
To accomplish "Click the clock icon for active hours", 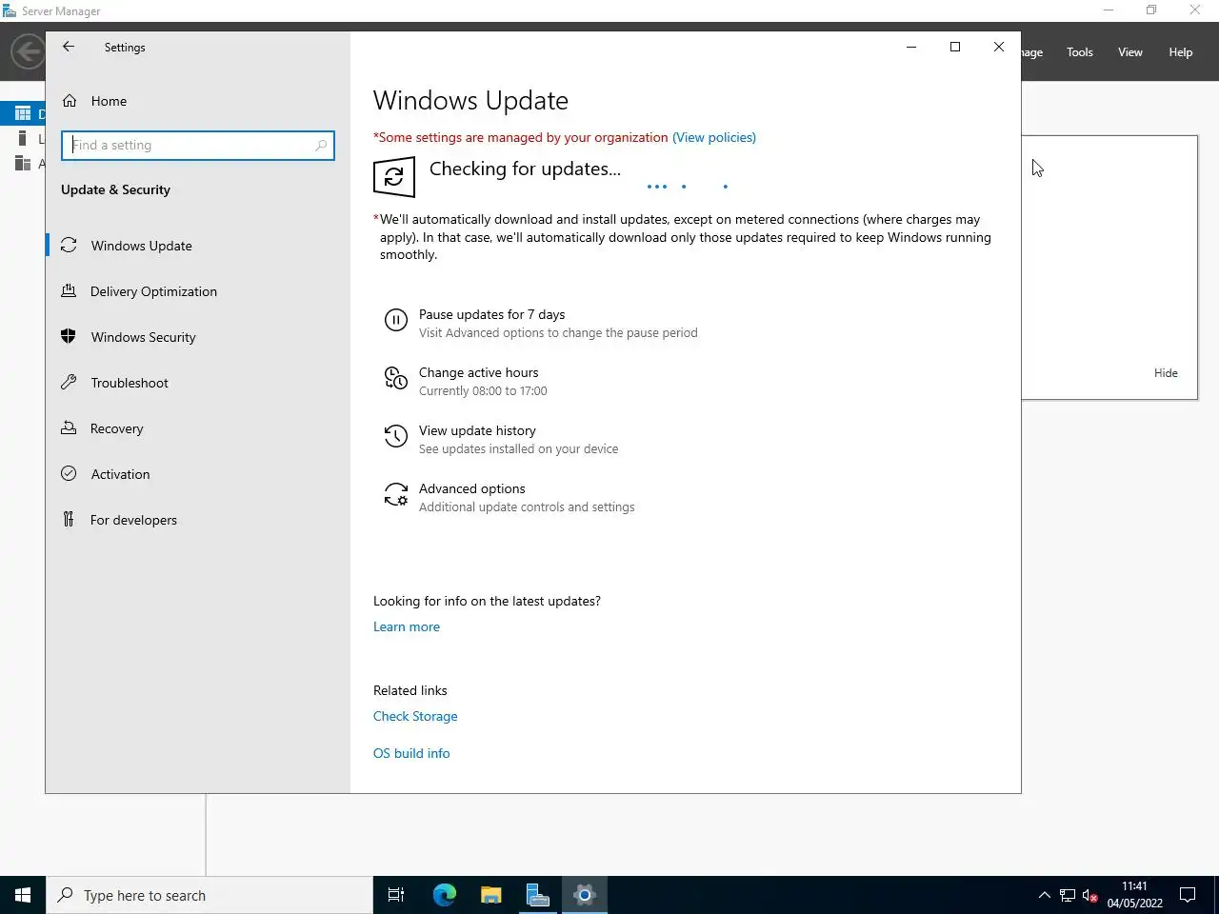I will point(395,378).
